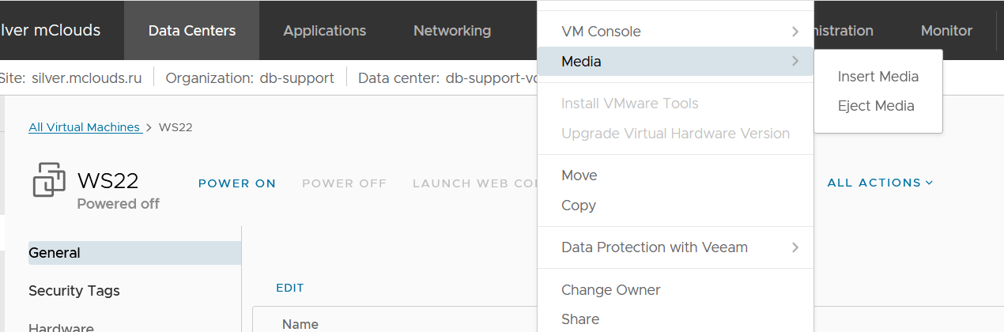
Task: Choose Share from the menu
Action: click(x=579, y=319)
